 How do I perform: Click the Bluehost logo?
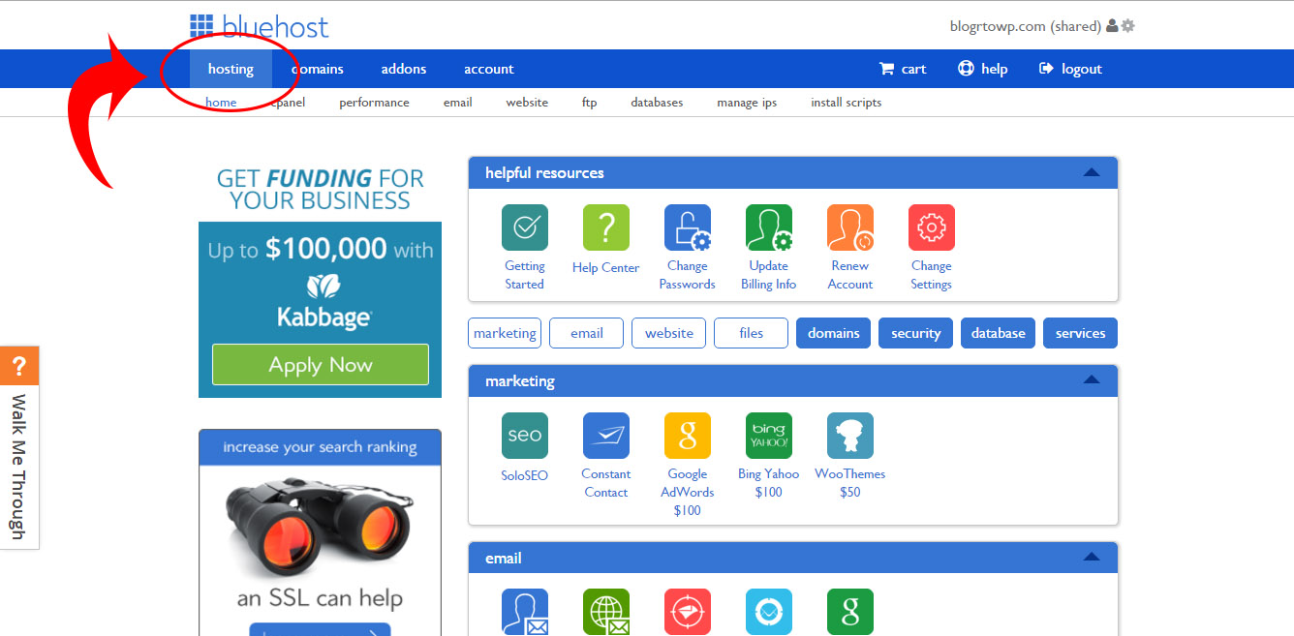click(x=259, y=26)
